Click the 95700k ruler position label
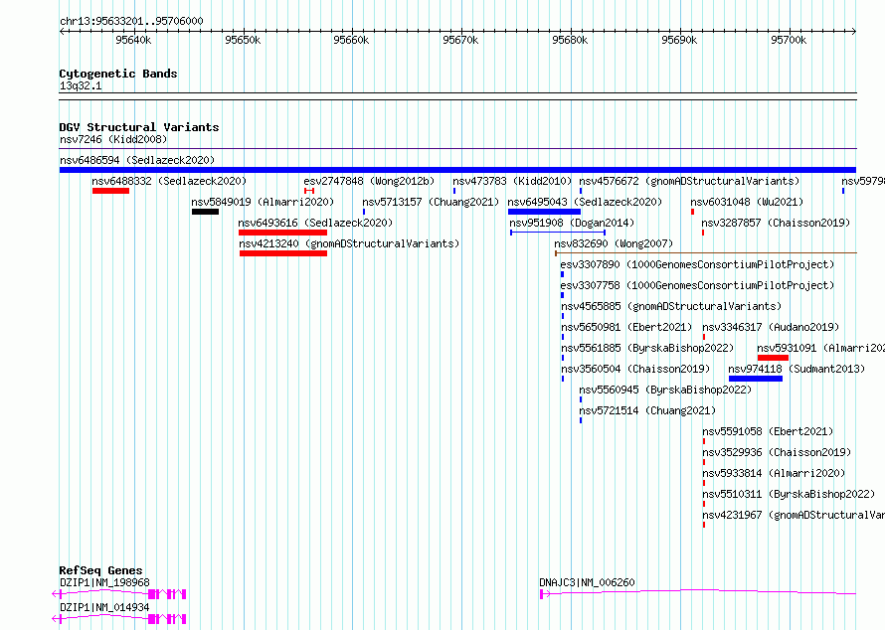Screen dimensions: 885x630 click(789, 40)
